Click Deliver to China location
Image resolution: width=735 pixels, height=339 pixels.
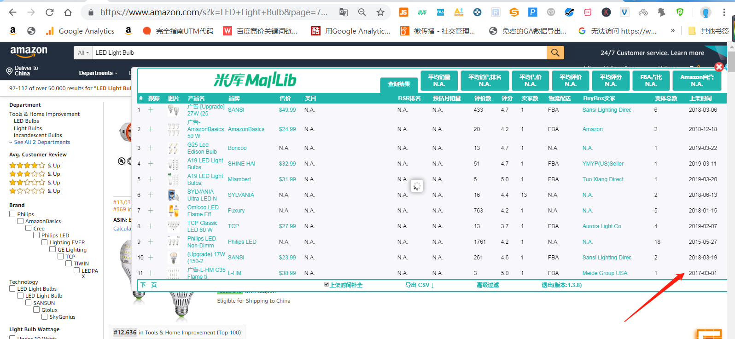[x=22, y=71]
